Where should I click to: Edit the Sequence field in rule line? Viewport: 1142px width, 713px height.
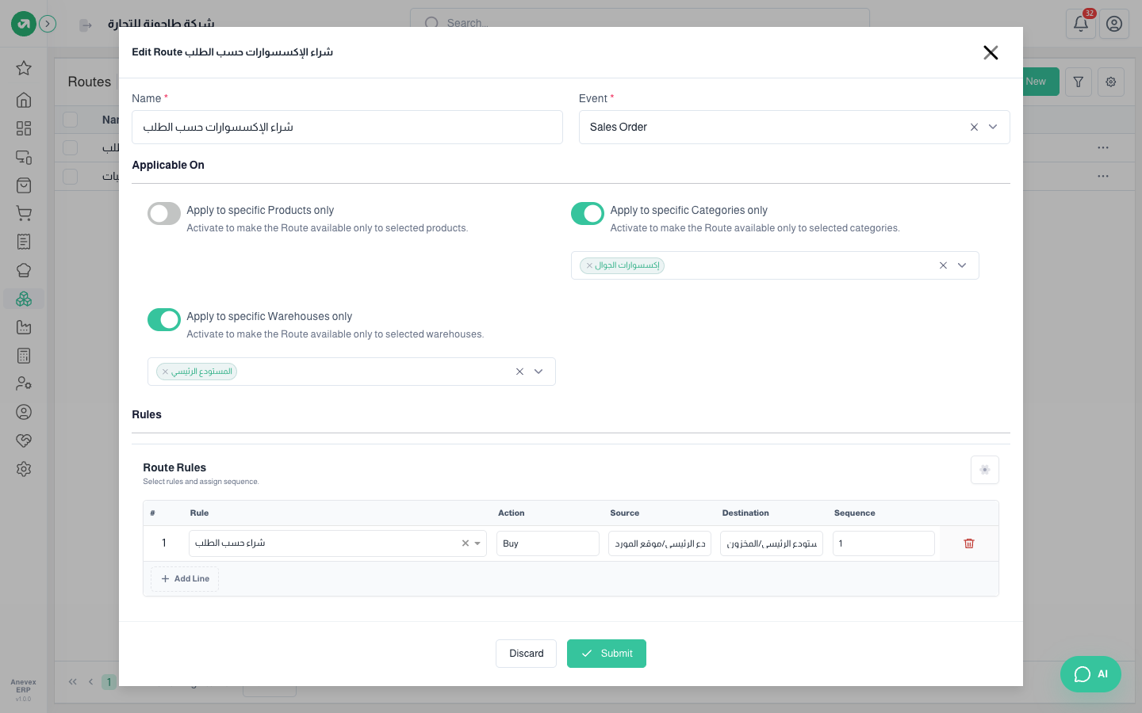click(883, 543)
